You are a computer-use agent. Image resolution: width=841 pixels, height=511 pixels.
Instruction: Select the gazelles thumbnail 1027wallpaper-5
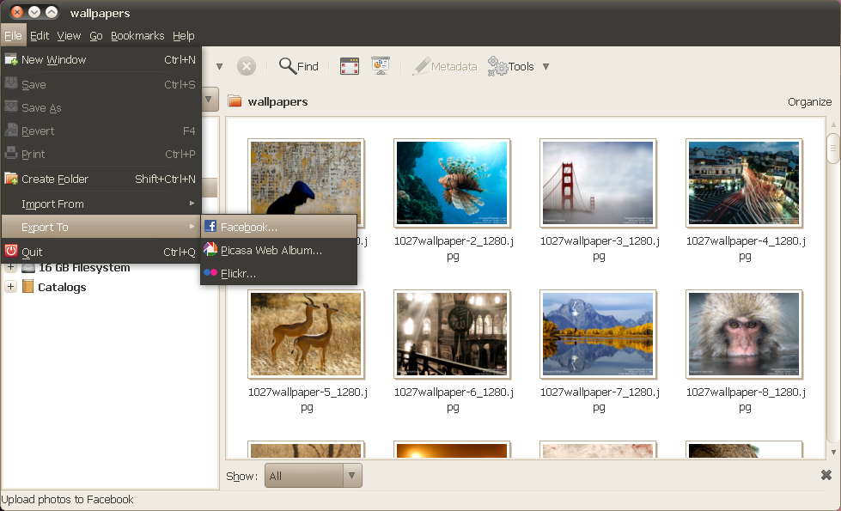coord(306,334)
